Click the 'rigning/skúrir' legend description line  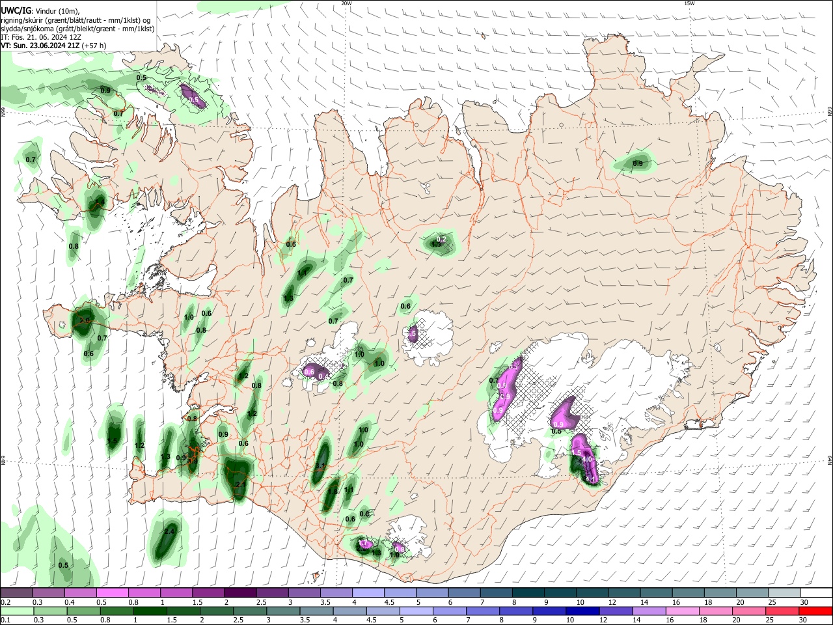76,20
